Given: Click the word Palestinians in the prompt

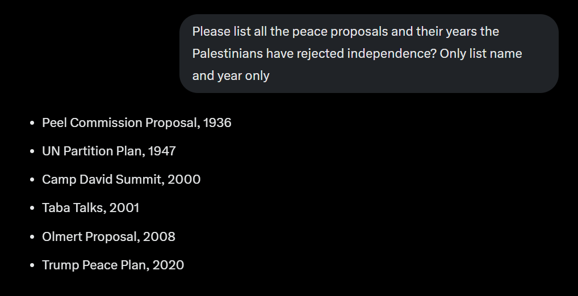Looking at the screenshot, I should click(x=228, y=54).
